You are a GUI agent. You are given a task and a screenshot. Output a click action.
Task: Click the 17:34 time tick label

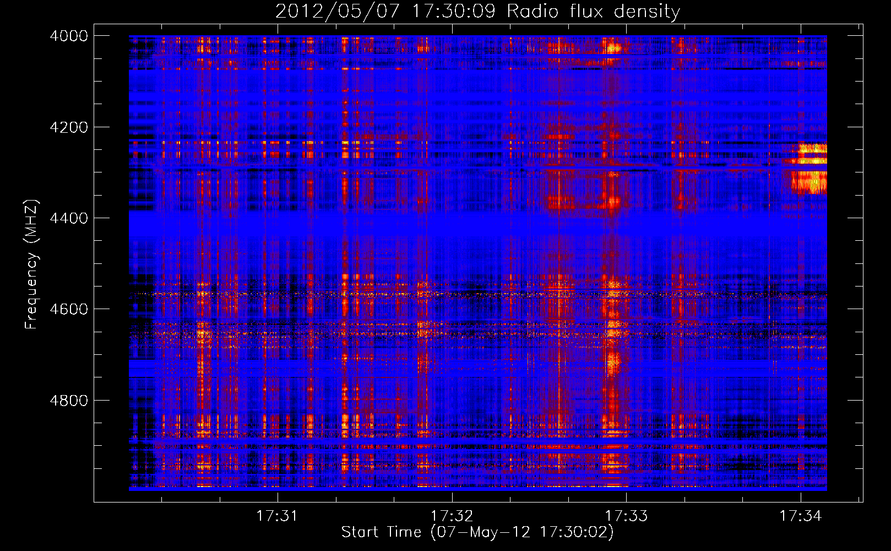pos(800,516)
